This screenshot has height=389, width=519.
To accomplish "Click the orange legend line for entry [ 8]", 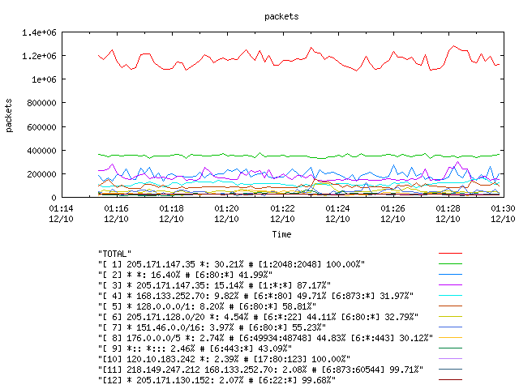I will [451, 338].
